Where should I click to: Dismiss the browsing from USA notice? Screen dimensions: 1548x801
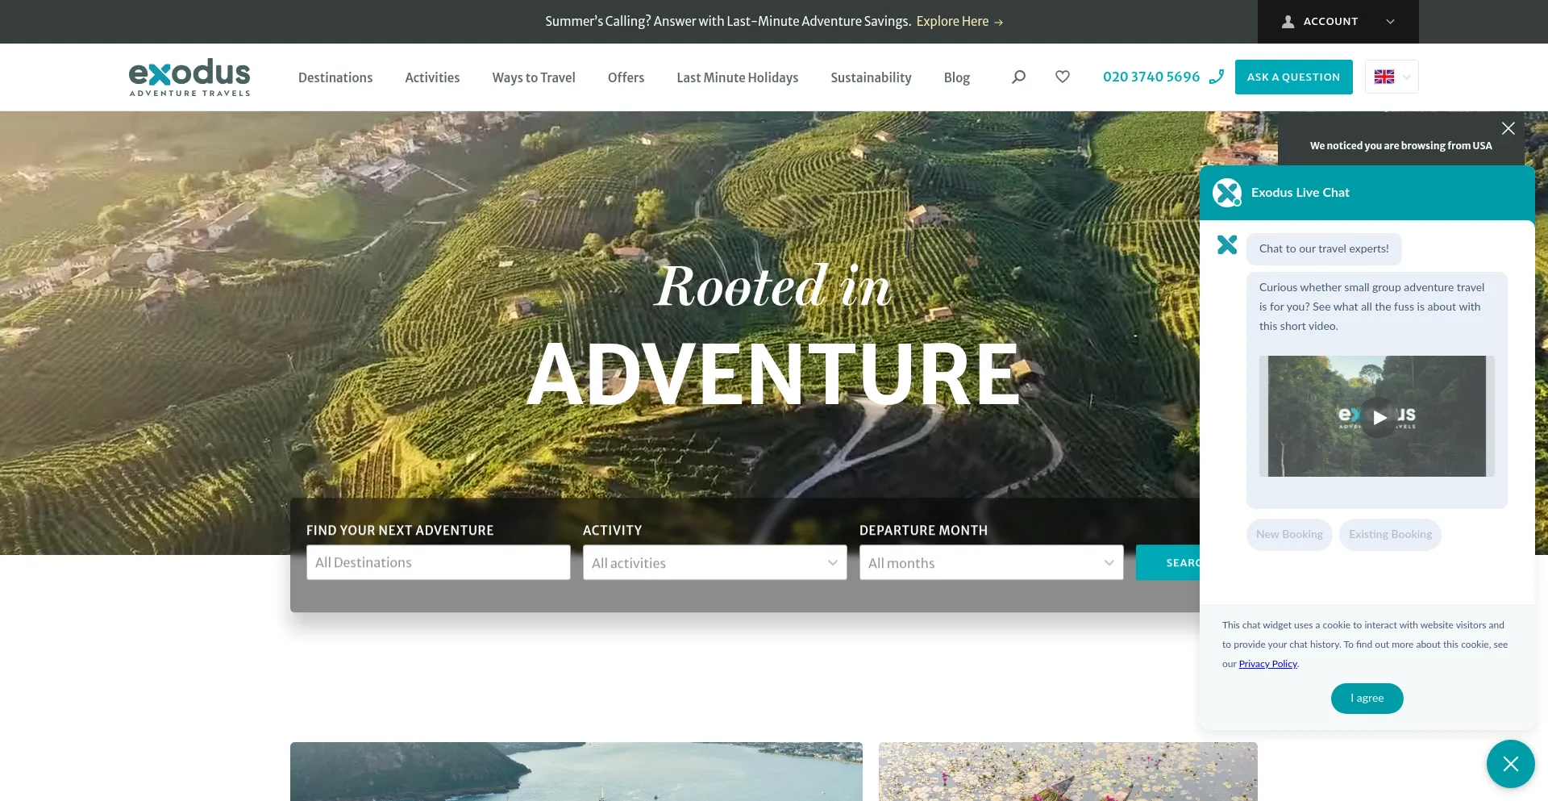click(x=1508, y=128)
